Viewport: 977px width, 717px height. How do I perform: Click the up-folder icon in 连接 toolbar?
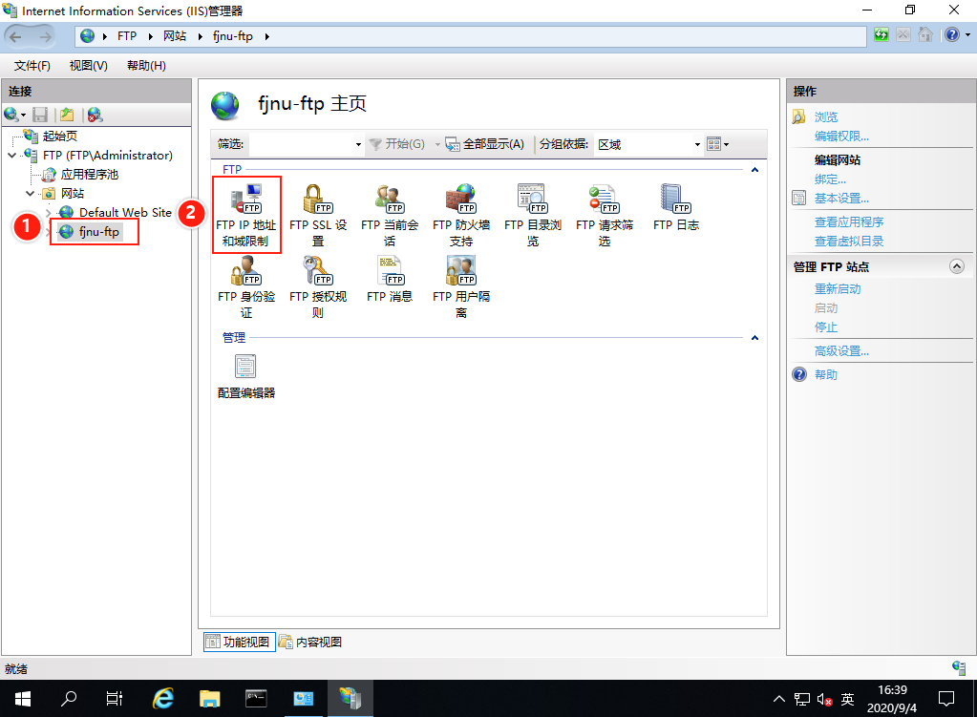click(67, 115)
